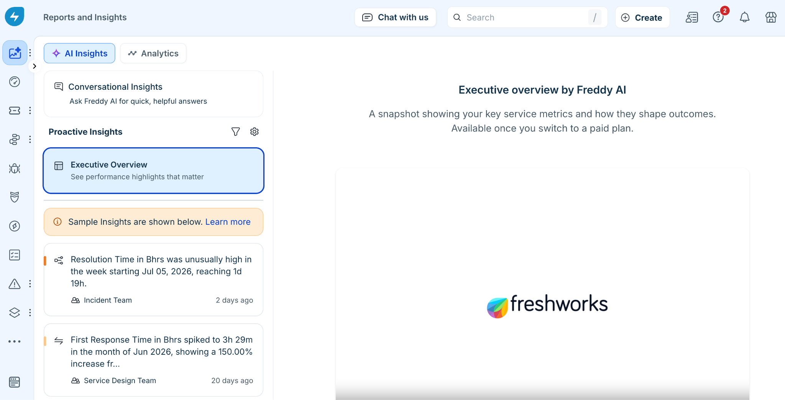Open the Alerts triangle icon in the sidebar

click(15, 284)
